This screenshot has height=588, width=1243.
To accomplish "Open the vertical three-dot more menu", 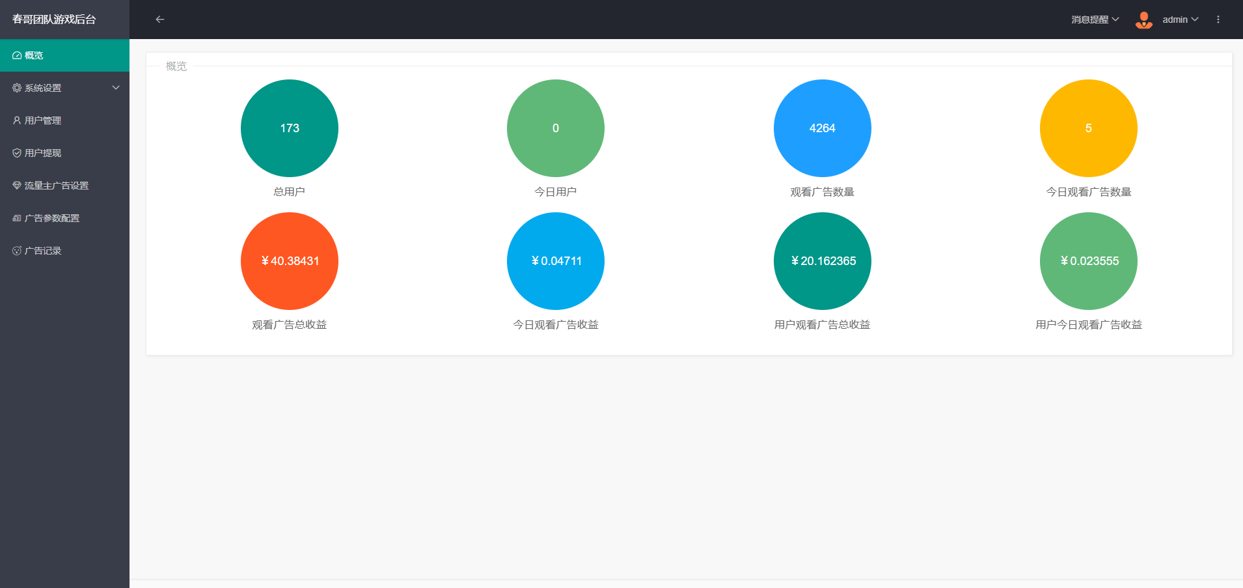I will click(1218, 20).
